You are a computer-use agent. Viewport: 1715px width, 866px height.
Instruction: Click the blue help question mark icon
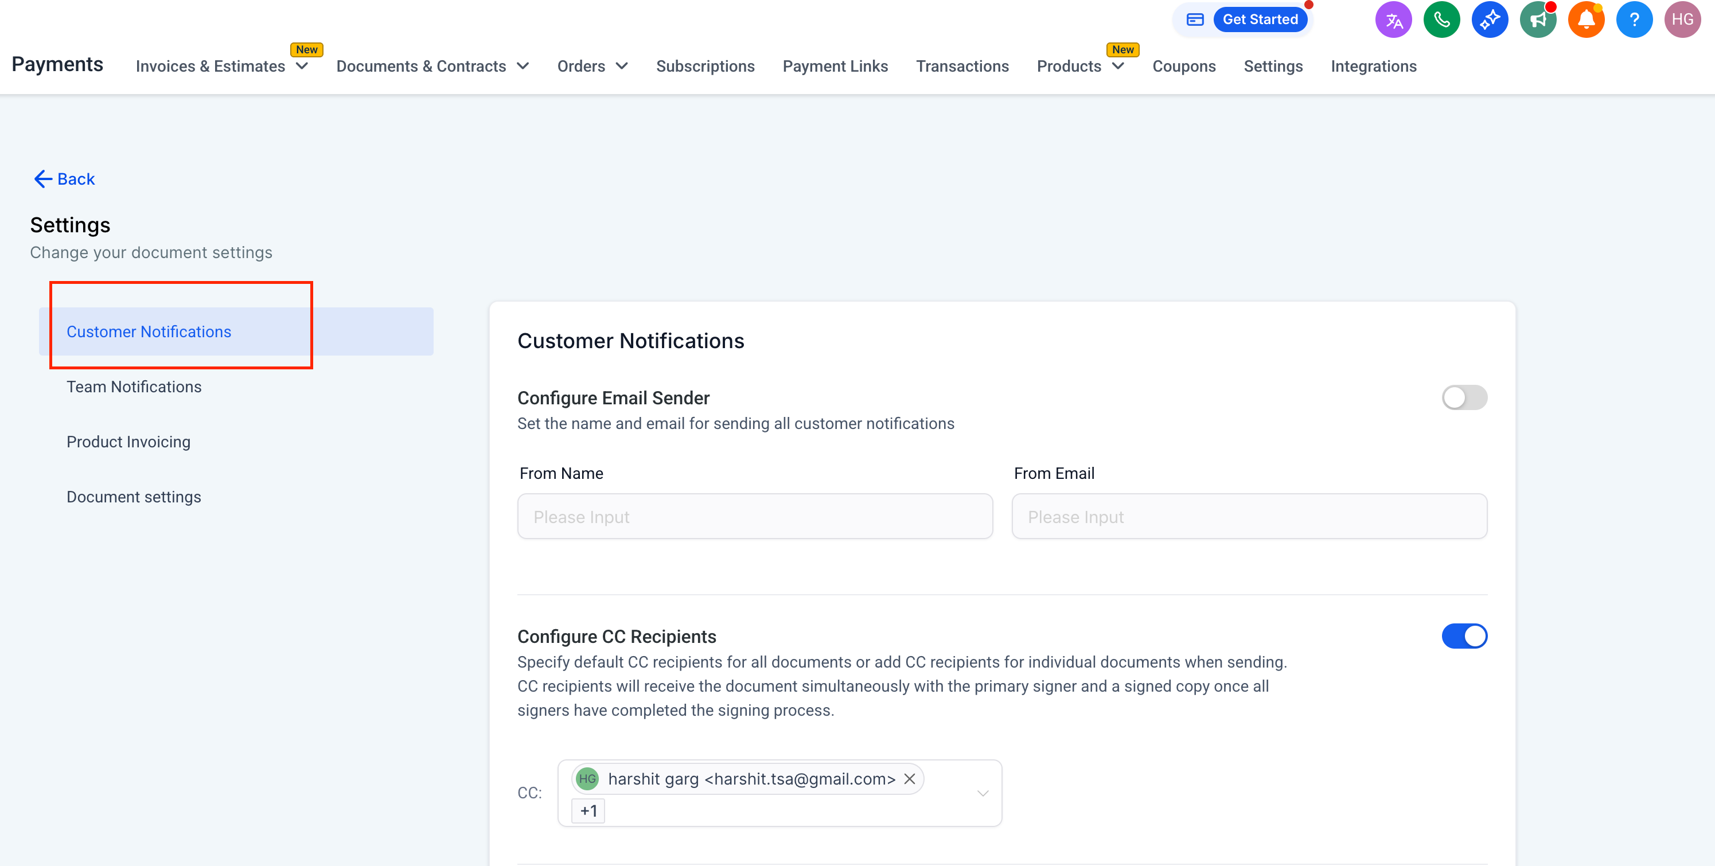tap(1634, 20)
